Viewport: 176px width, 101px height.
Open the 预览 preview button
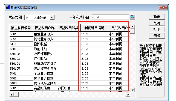point(157,36)
